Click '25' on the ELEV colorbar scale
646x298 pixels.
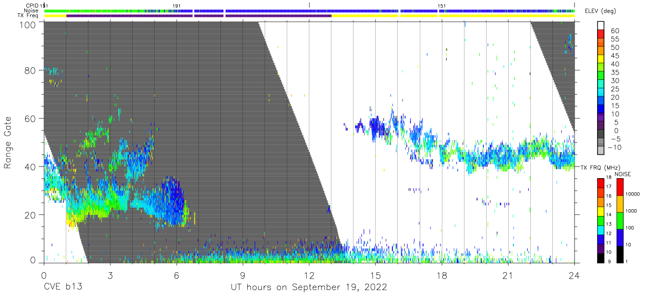tap(614, 89)
